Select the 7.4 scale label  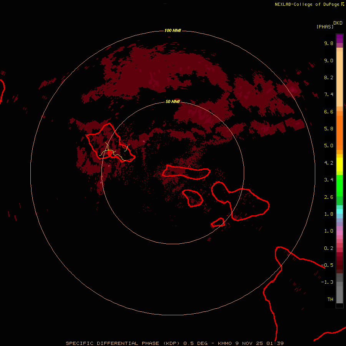pos(329,95)
